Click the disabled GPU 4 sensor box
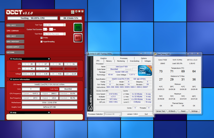This screenshot has height=138, width=214. pyautogui.click(x=70, y=69)
